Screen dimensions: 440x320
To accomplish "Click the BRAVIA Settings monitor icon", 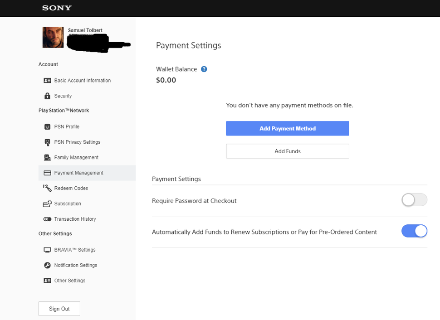I will pos(47,250).
